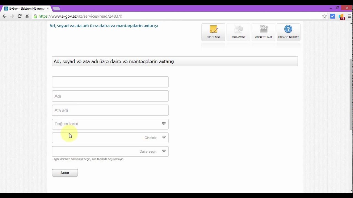This screenshot has width=353, height=198.
Task: Reload the page with refresh icon
Action: (19, 16)
